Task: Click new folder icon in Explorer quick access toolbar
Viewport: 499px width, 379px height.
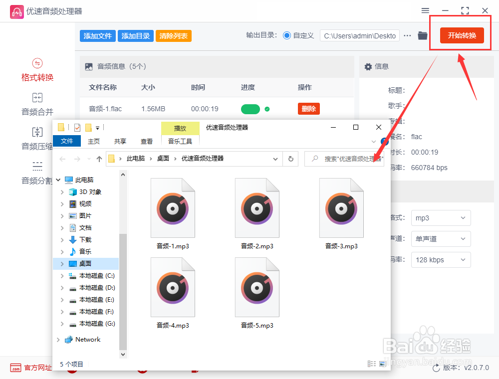Action: 88,128
